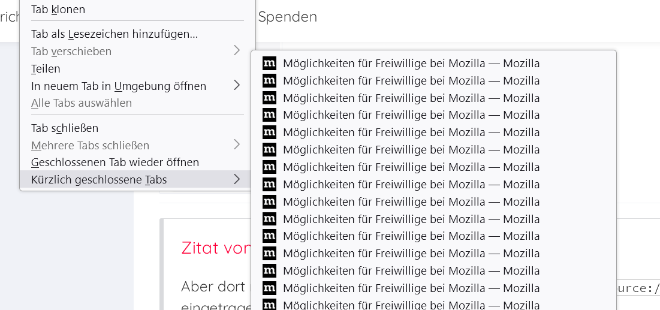Click the "Mehrere Tabs schließen" label
This screenshot has height=310, width=660.
pyautogui.click(x=91, y=145)
